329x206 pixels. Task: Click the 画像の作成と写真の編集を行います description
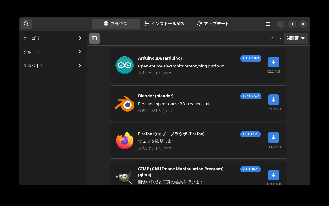click(x=171, y=182)
